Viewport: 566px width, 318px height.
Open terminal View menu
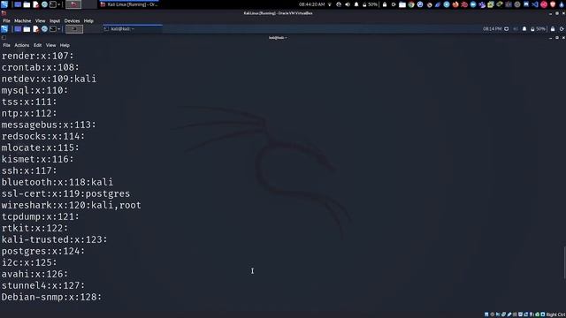(x=51, y=45)
